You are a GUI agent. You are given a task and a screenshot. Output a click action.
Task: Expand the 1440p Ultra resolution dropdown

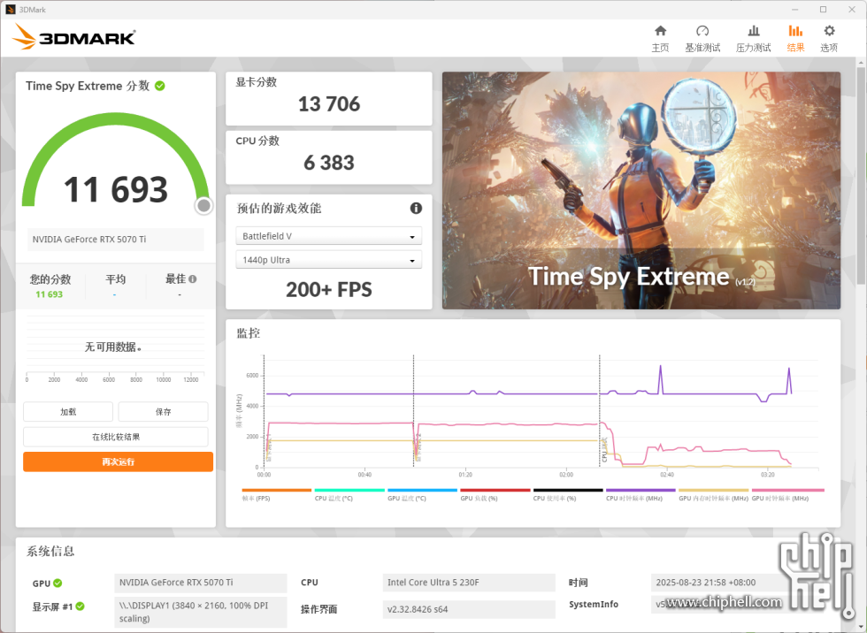(x=328, y=260)
